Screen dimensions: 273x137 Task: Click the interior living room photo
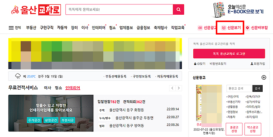click(51, 113)
